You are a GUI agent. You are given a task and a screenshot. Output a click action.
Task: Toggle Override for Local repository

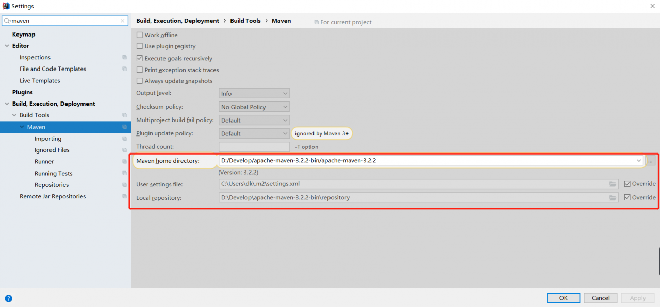(627, 197)
